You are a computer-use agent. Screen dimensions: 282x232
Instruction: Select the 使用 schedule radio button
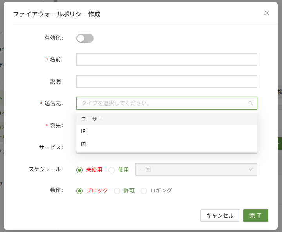tap(112, 170)
